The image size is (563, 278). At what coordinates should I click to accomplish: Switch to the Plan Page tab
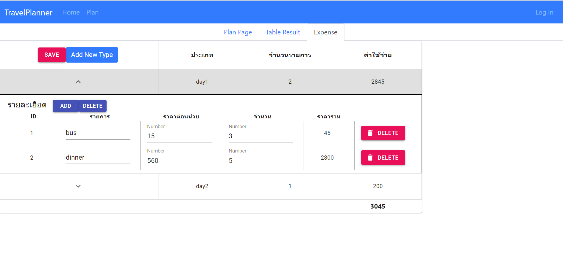238,32
